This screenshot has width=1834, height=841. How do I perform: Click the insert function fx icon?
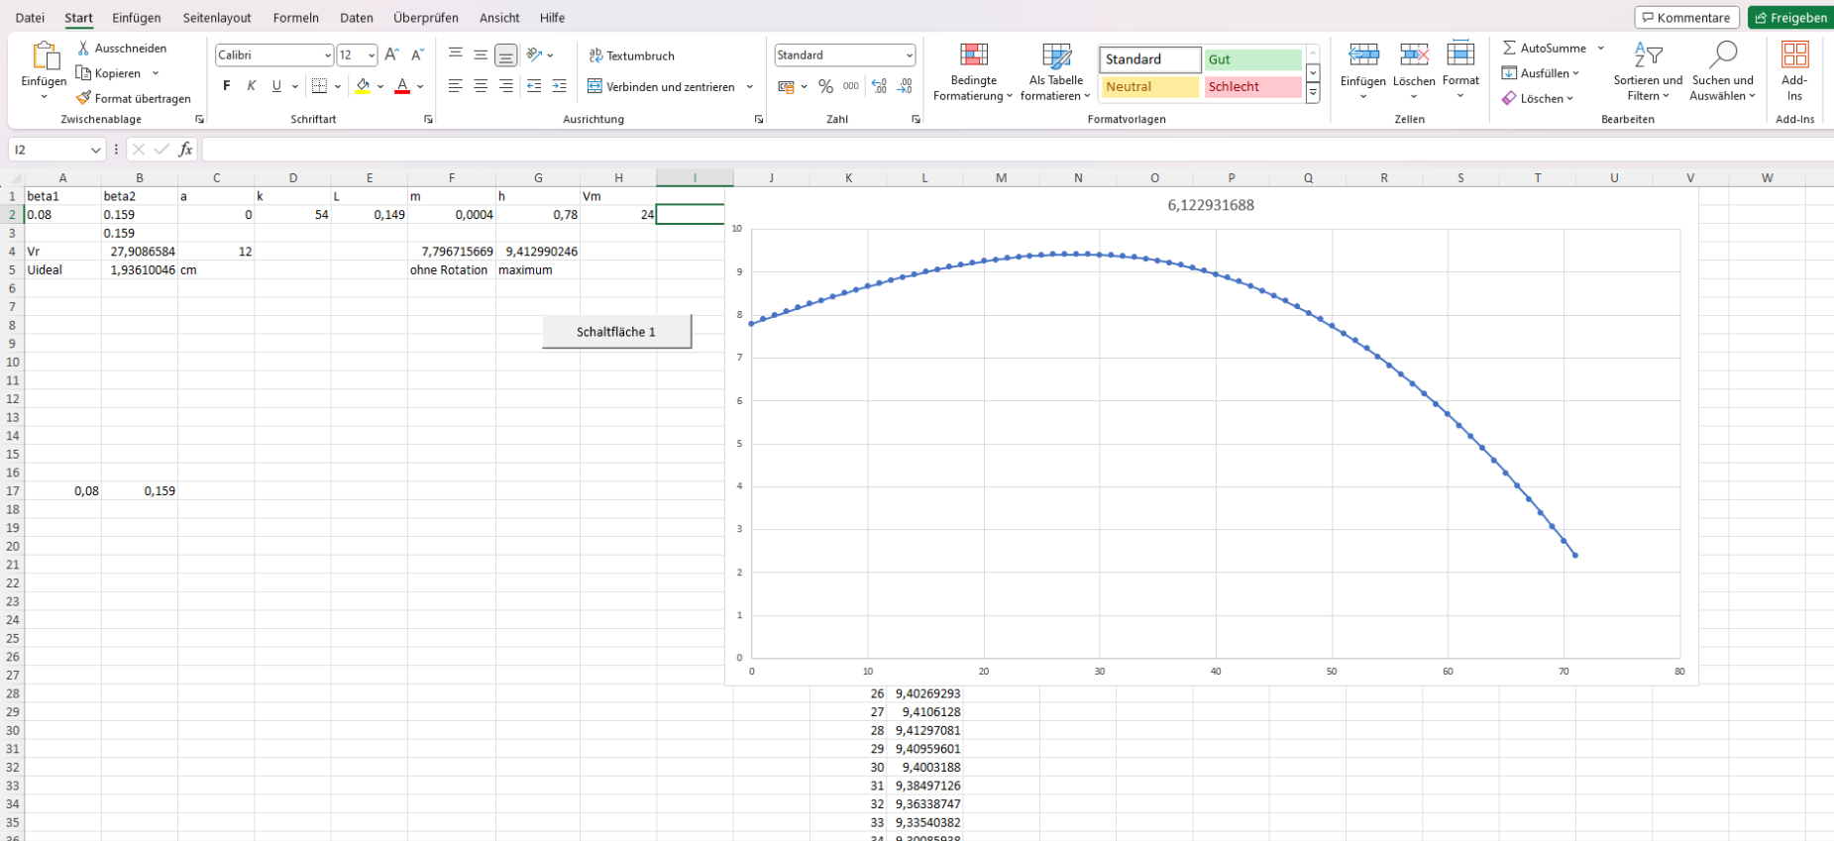click(x=185, y=150)
